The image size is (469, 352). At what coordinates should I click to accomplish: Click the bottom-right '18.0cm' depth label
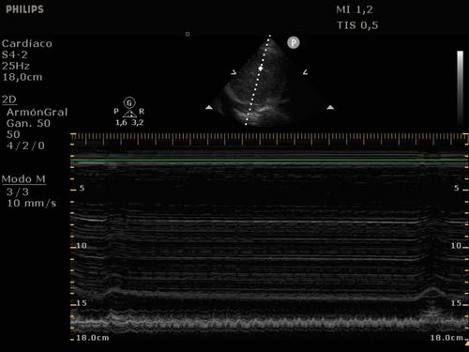coord(446,338)
